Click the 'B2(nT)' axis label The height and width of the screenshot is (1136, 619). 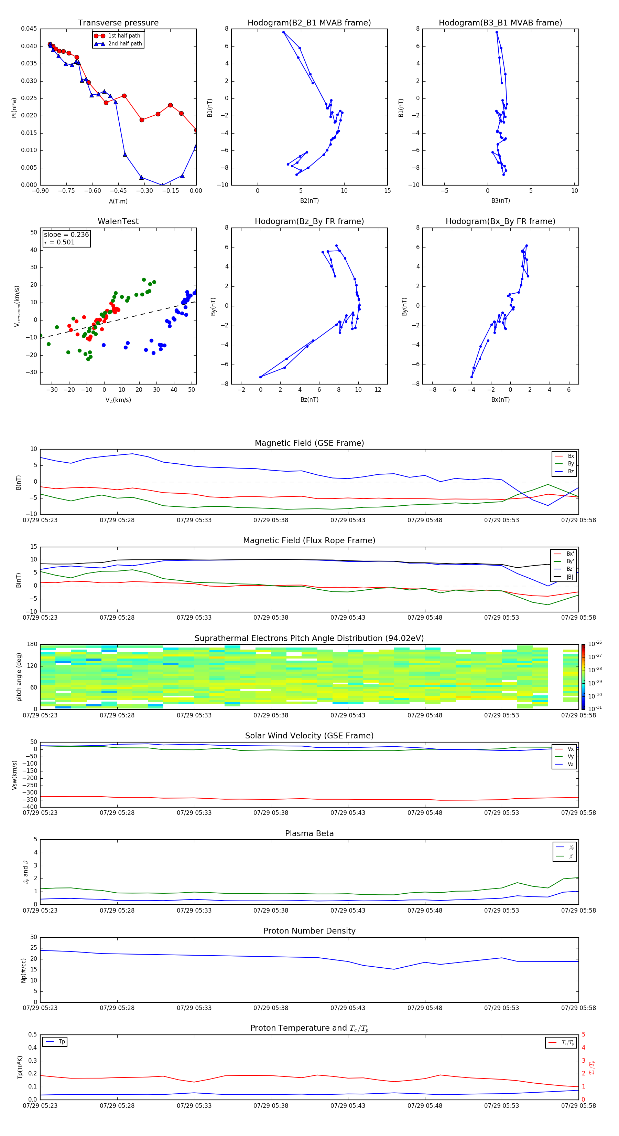point(309,201)
